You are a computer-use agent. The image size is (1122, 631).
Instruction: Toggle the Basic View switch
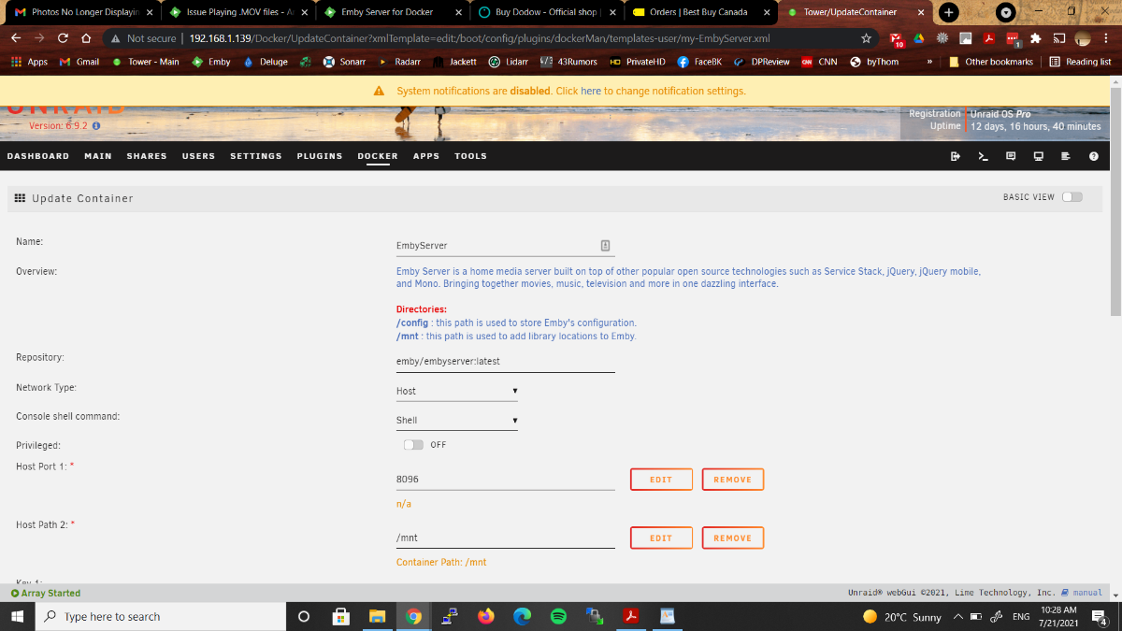point(1072,197)
